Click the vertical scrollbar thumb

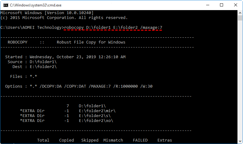[x=240, y=18]
